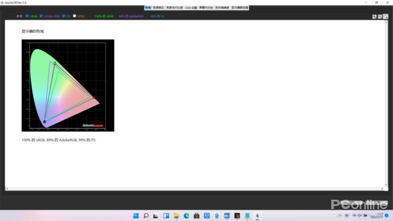
Task: Toggle the sRGB reference checkbox
Action: (27, 16)
